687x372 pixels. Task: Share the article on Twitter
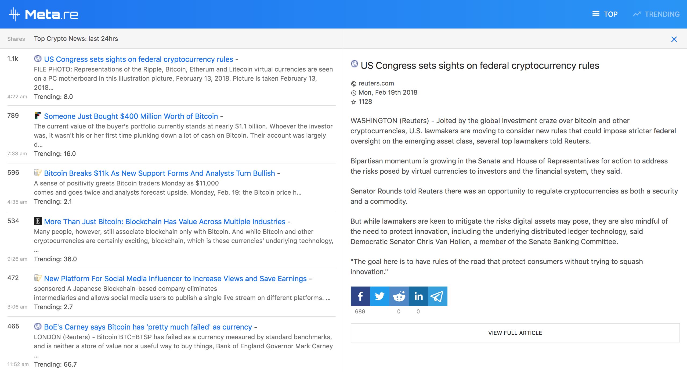[379, 296]
